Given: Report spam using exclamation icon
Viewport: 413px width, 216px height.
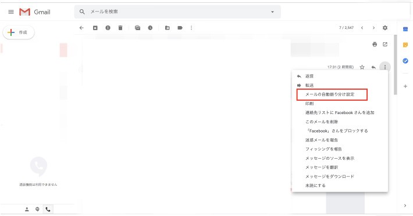Looking at the screenshot, I should (x=108, y=28).
